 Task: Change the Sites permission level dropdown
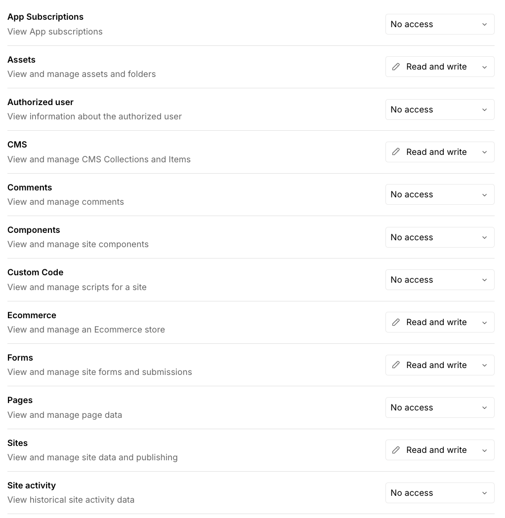coord(439,450)
